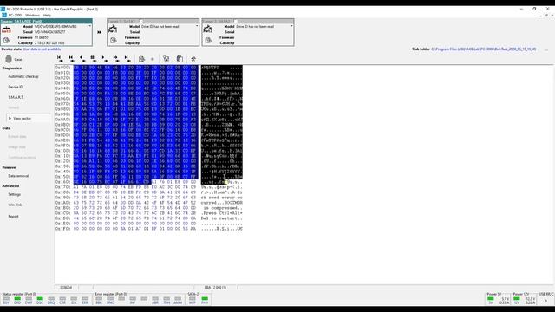The image size is (555, 312).
Task: Click the Port 2 target connector icon
Action: pyautogui.click(x=208, y=29)
